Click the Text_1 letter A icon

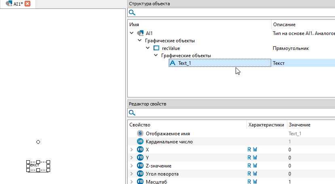click(173, 63)
